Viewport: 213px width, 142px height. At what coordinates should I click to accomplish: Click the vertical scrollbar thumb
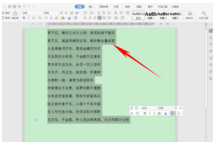point(206,69)
